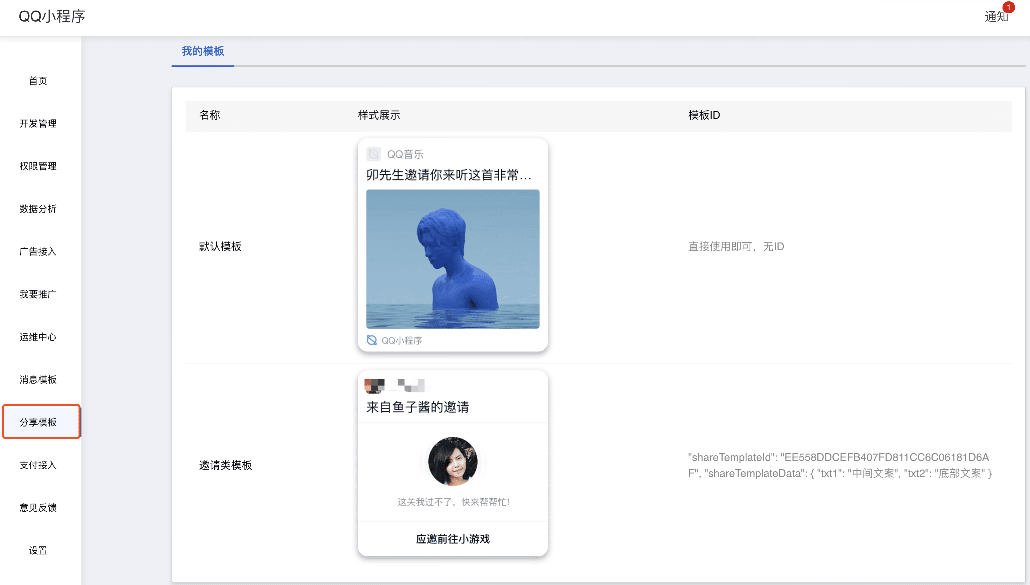
Task: Open 权限管理 in the sidebar
Action: (38, 166)
